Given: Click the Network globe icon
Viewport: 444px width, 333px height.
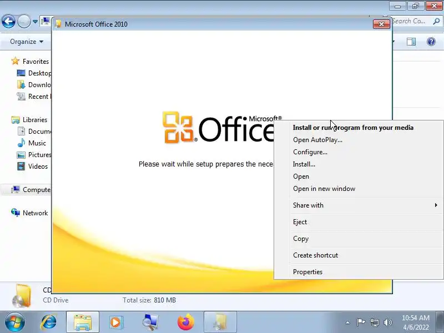Looking at the screenshot, I should click(x=16, y=213).
